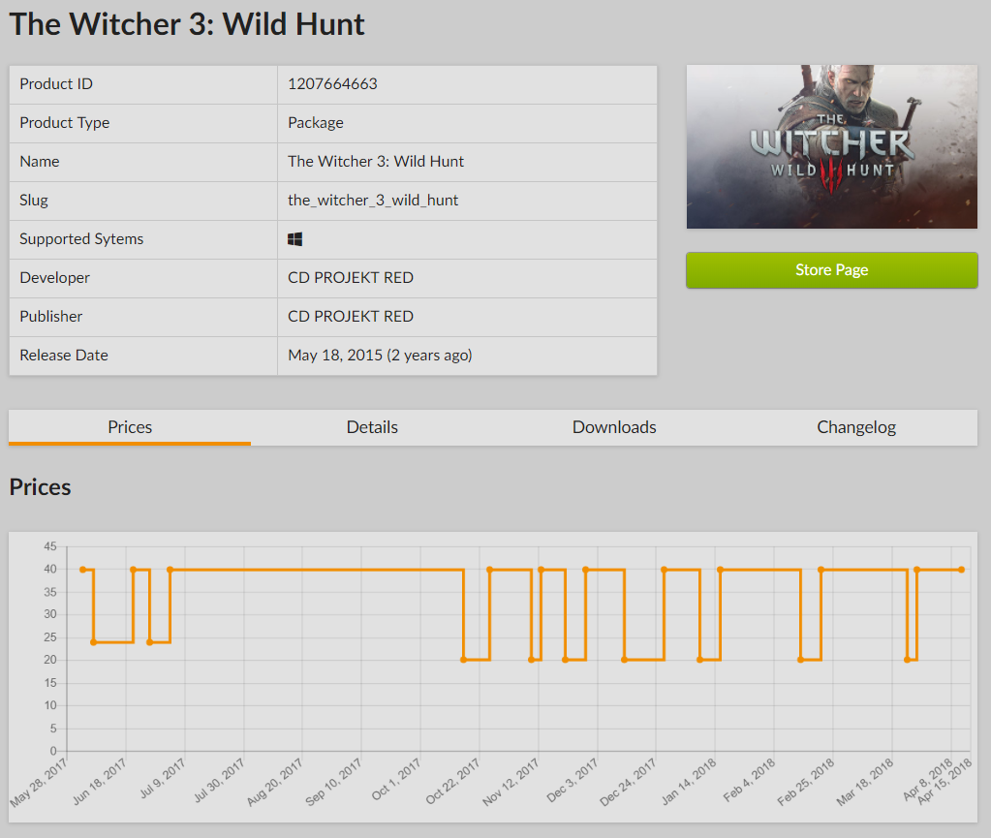Click the Product Type value Package

[x=316, y=123]
